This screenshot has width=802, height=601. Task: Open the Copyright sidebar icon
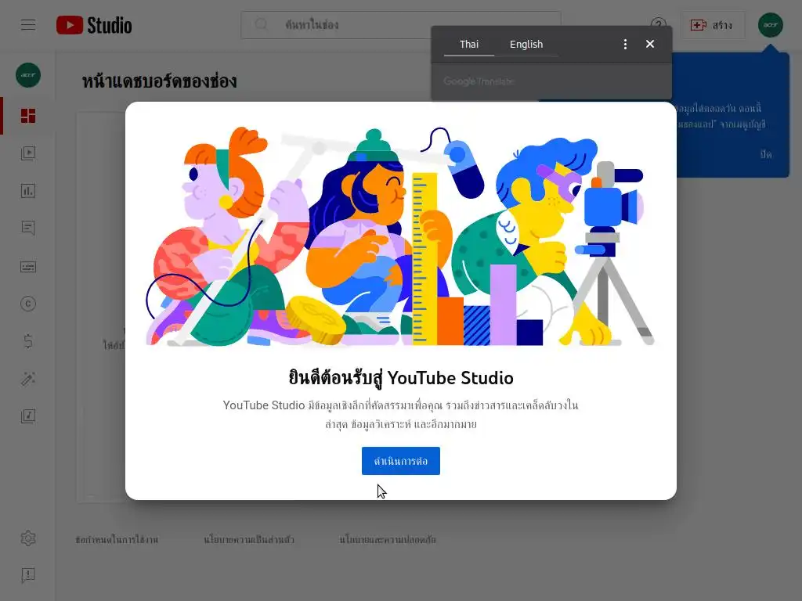click(x=28, y=304)
